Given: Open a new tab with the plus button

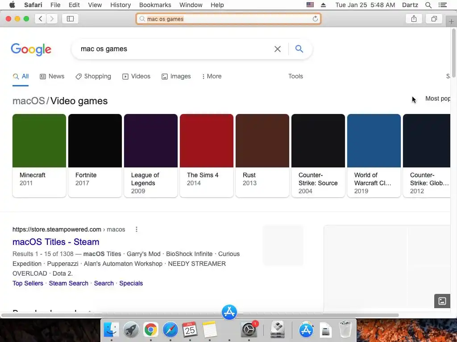Looking at the screenshot, I should (x=451, y=22).
